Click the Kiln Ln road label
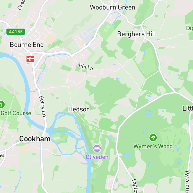Image resolution: width=193 pixels, height=193 pixels. 85,66
